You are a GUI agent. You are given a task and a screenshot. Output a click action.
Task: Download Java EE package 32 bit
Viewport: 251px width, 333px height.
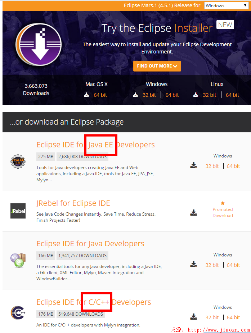212,166
